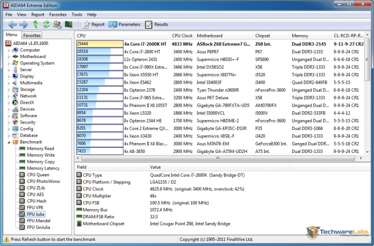Open the Help menu
The height and width of the screenshot is (246, 374).
pyautogui.click(x=92, y=14)
